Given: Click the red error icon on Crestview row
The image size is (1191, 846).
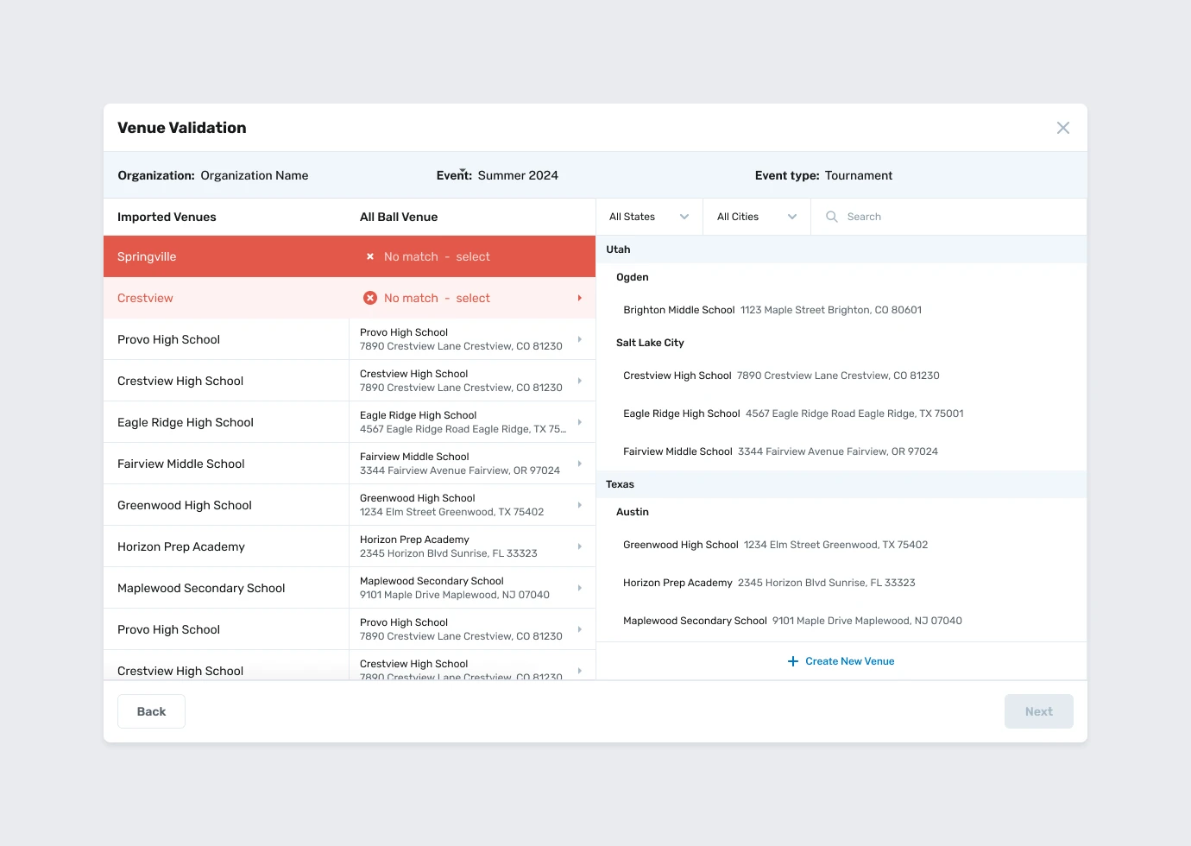Looking at the screenshot, I should pyautogui.click(x=370, y=298).
